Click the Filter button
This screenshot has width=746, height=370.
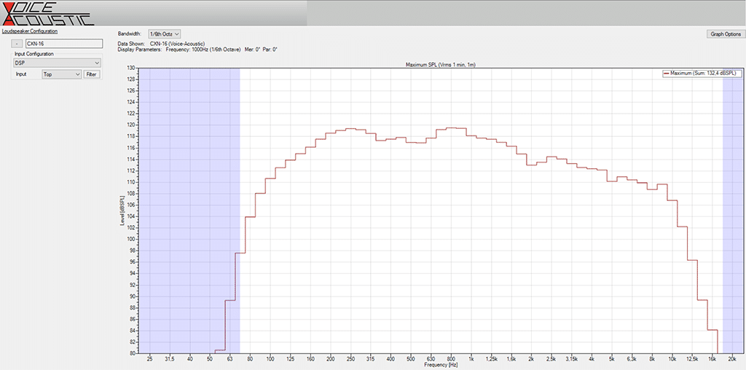92,74
